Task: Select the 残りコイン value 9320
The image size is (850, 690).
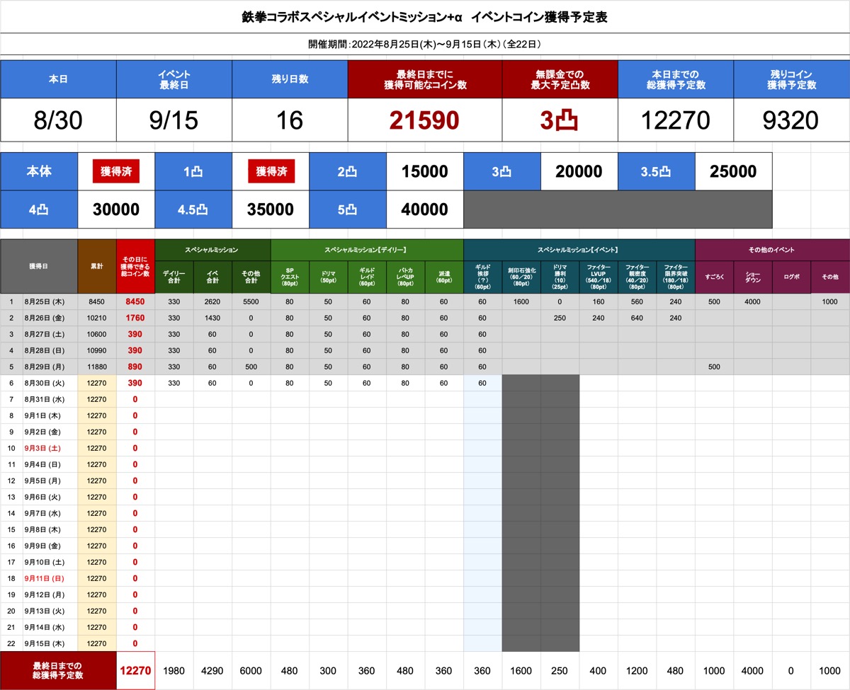Action: pos(791,120)
